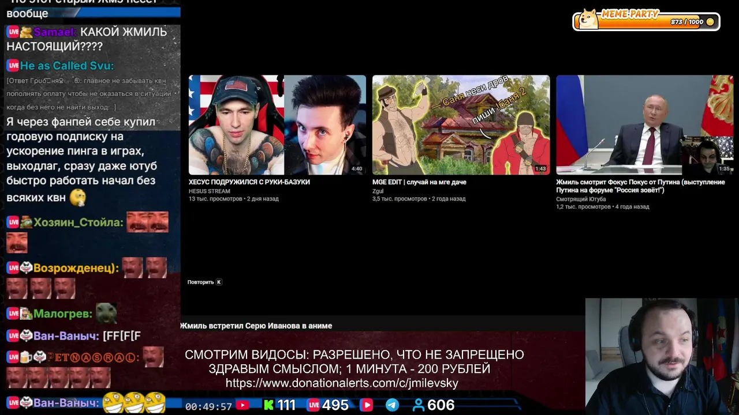Click the streamer webcam feed
739x415 pixels.
click(x=662, y=356)
